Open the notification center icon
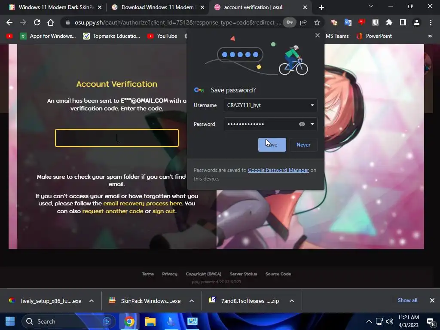 (431, 322)
